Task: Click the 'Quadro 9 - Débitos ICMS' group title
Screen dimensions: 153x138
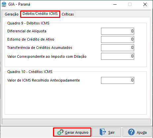Action: (x=28, y=23)
